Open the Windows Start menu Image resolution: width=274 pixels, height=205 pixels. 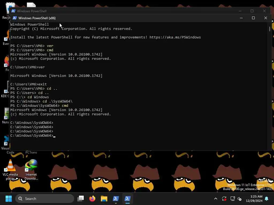[9, 199]
